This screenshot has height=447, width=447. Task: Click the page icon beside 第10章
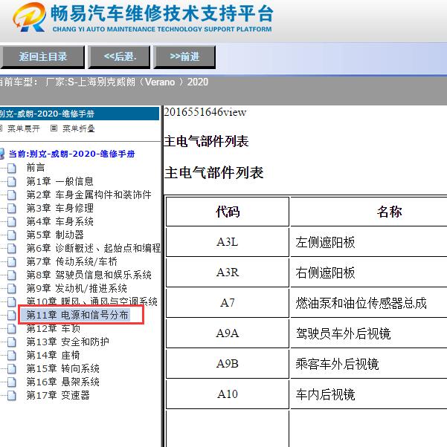[x=12, y=302]
